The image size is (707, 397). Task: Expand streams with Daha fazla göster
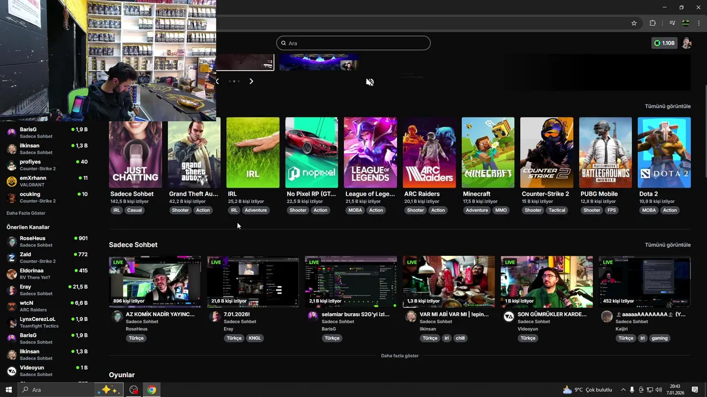click(x=400, y=356)
